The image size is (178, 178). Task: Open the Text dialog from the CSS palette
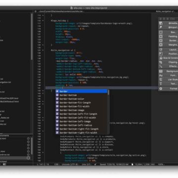[169, 84]
